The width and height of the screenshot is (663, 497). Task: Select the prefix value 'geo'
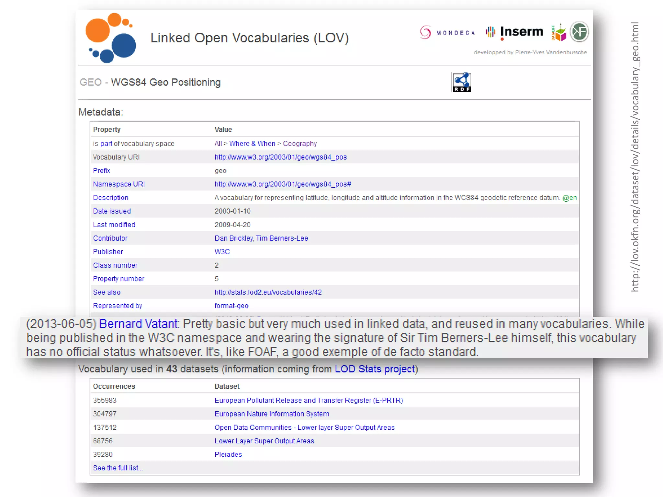220,171
